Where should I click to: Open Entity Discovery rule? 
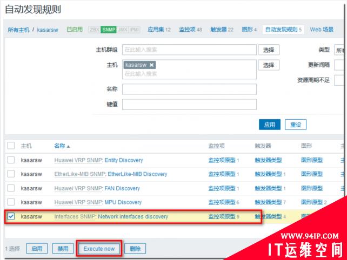[124, 160]
